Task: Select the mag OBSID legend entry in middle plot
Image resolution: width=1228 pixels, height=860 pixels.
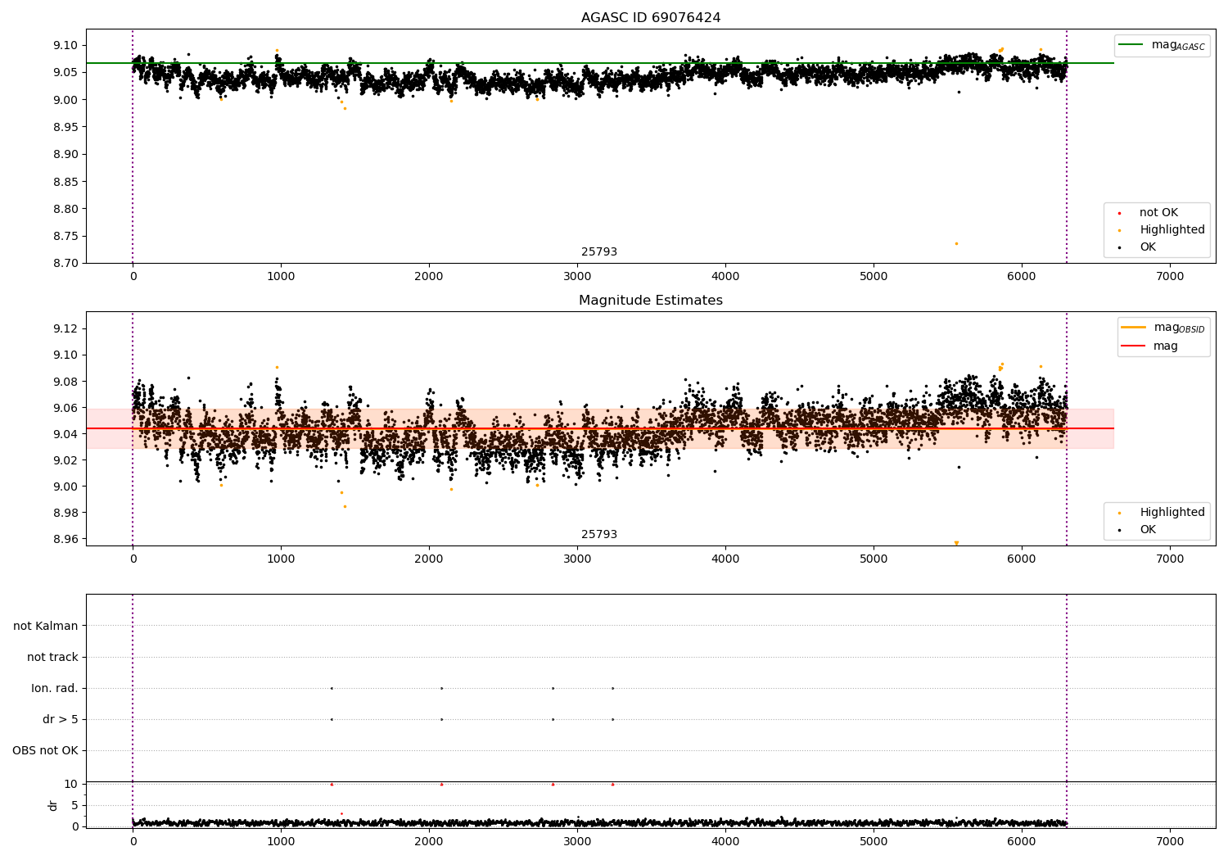Action: coord(1163,328)
